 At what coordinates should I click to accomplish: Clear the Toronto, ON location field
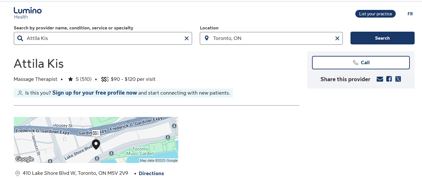coord(337,38)
